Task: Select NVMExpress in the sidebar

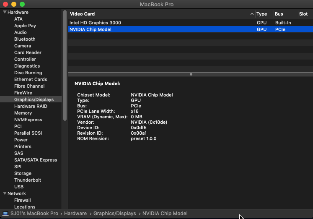Action: (28, 120)
